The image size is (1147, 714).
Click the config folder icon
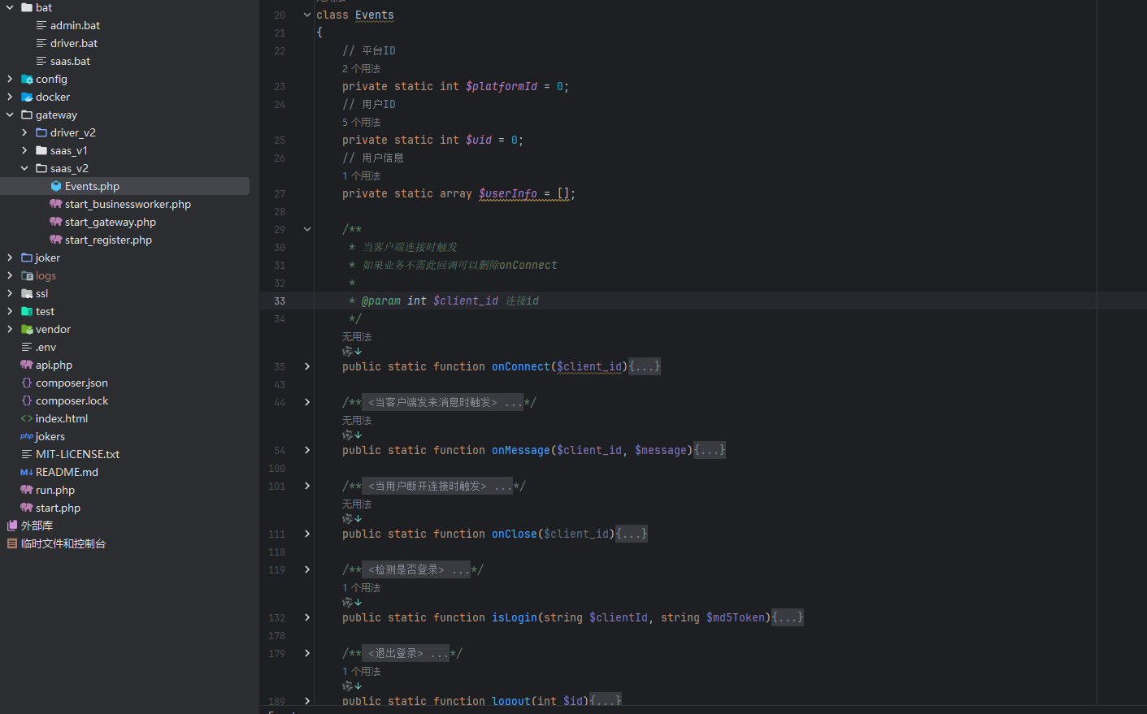tap(27, 79)
